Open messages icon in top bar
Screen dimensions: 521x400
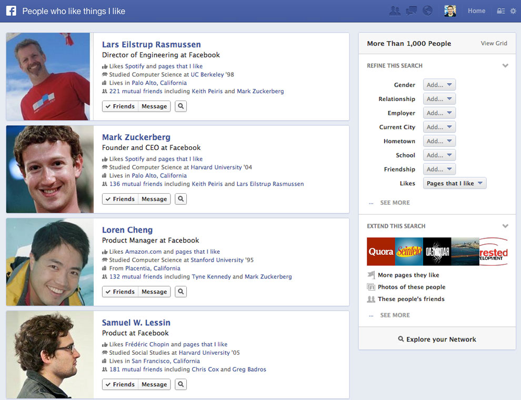coord(412,11)
